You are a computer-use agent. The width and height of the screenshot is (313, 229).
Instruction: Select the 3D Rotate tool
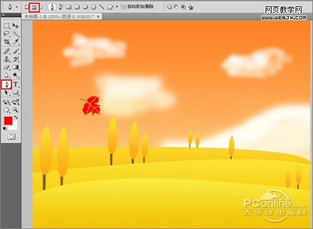tap(6, 102)
